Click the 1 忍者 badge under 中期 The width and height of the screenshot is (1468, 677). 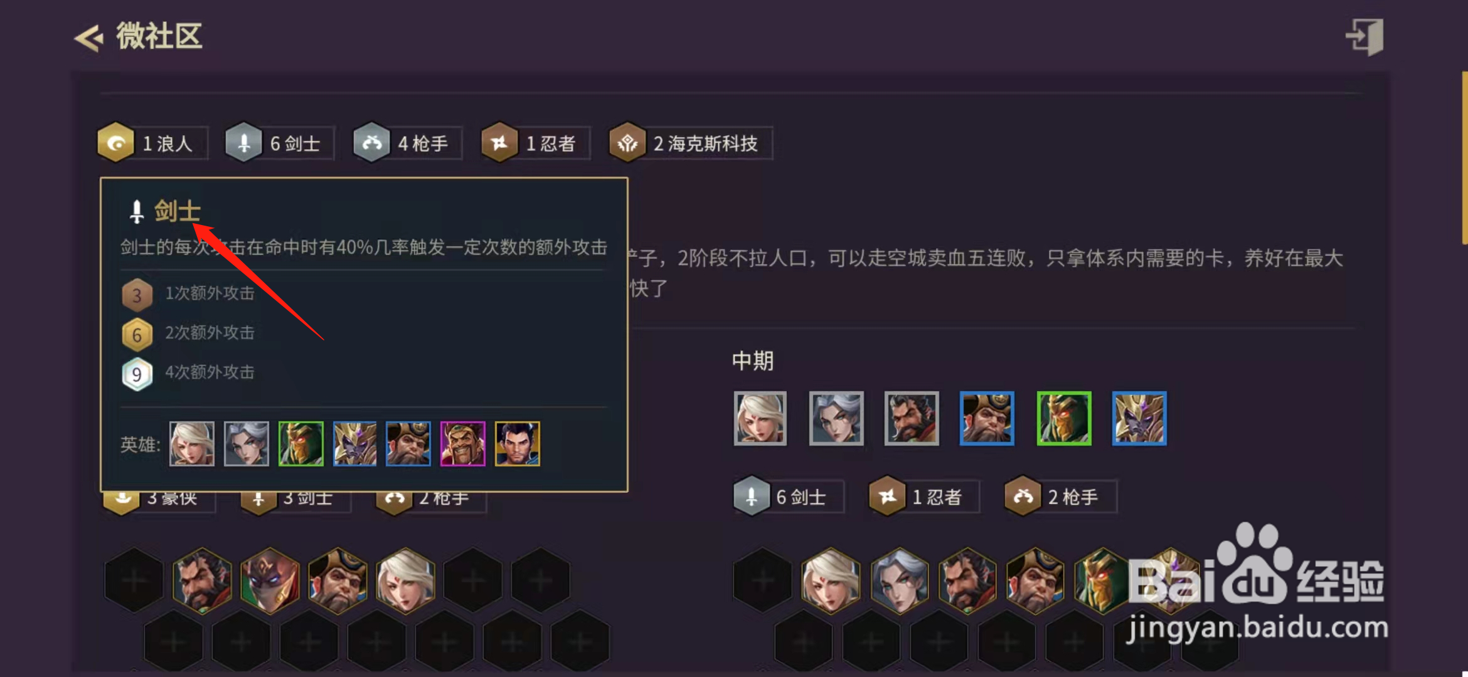tap(925, 497)
